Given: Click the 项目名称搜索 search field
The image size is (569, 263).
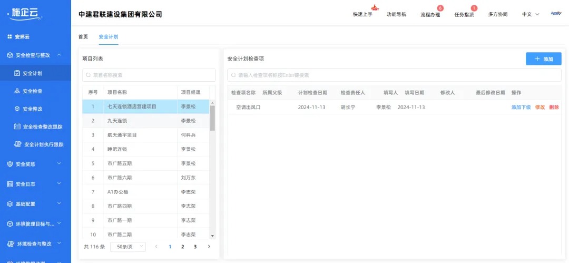Looking at the screenshot, I should (x=149, y=75).
